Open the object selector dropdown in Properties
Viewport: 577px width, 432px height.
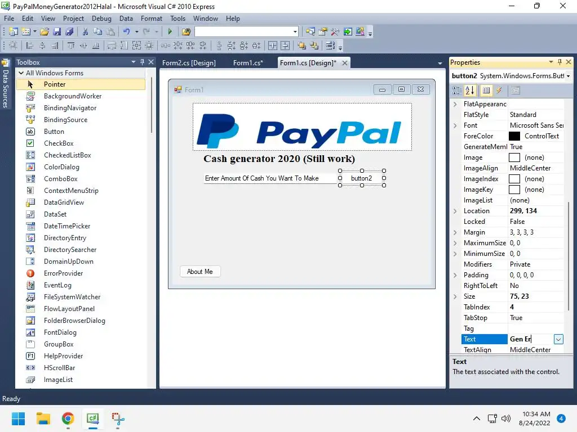pyautogui.click(x=568, y=76)
